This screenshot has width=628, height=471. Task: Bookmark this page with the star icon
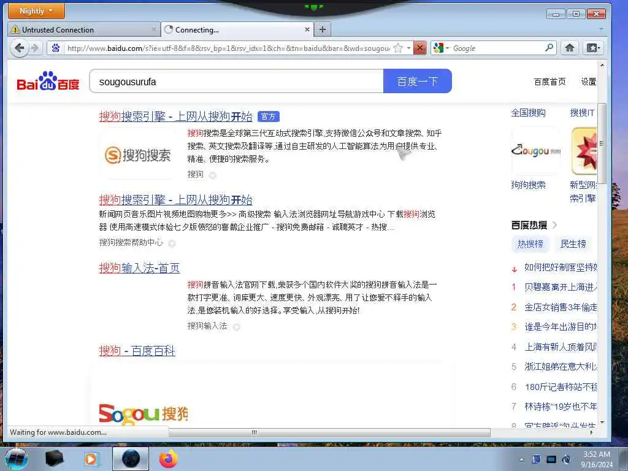(398, 48)
